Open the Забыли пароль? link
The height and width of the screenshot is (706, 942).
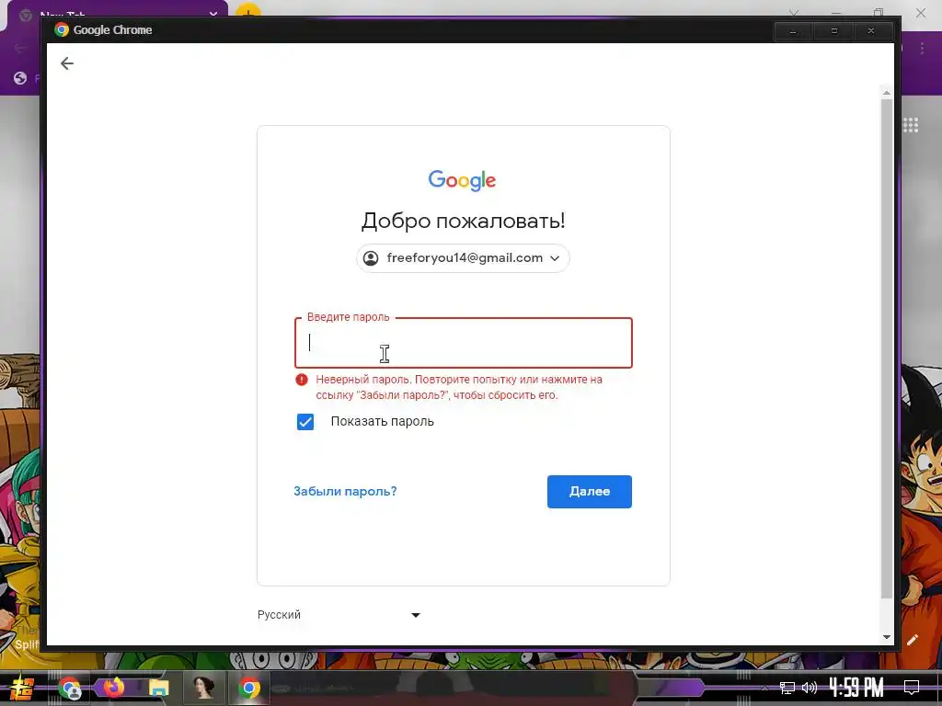pyautogui.click(x=345, y=491)
